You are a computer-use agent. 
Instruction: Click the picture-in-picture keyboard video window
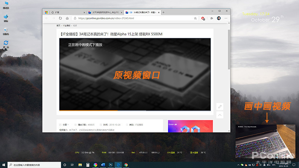point(265,142)
